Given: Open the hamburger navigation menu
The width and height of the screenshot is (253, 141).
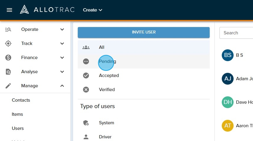Looking at the screenshot, I should pos(9,10).
